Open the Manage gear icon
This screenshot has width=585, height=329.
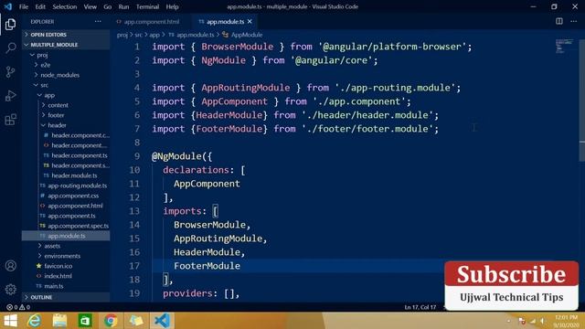(10, 289)
